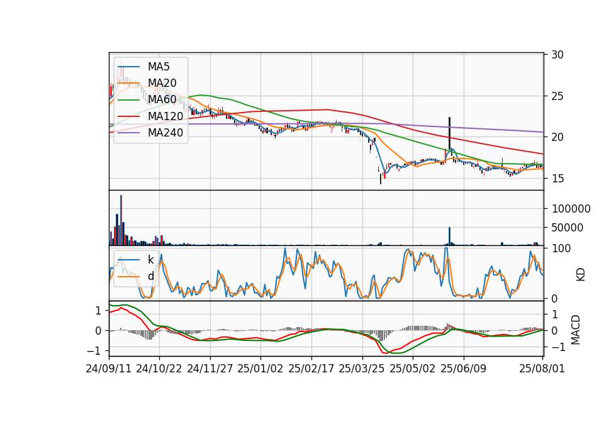This screenshot has height=434, width=604.
Task: Click the MA120 red line sample in legend
Action: tap(128, 116)
